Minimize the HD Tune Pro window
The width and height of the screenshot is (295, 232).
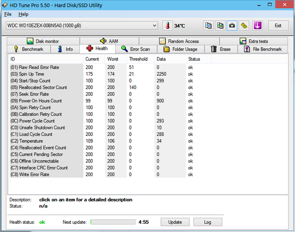pos(259,5)
